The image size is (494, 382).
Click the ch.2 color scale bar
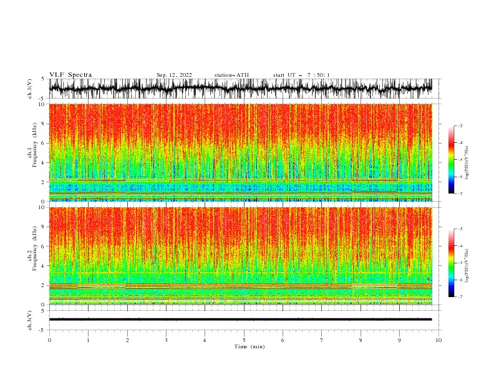(451, 263)
